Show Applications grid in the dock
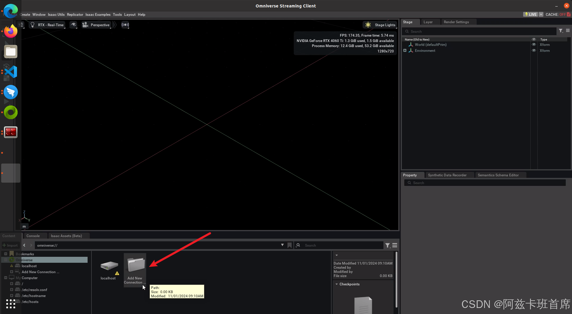Screen dimensions: 572x314 point(11,304)
